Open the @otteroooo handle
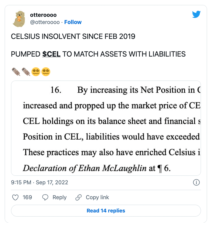 (x=45, y=22)
